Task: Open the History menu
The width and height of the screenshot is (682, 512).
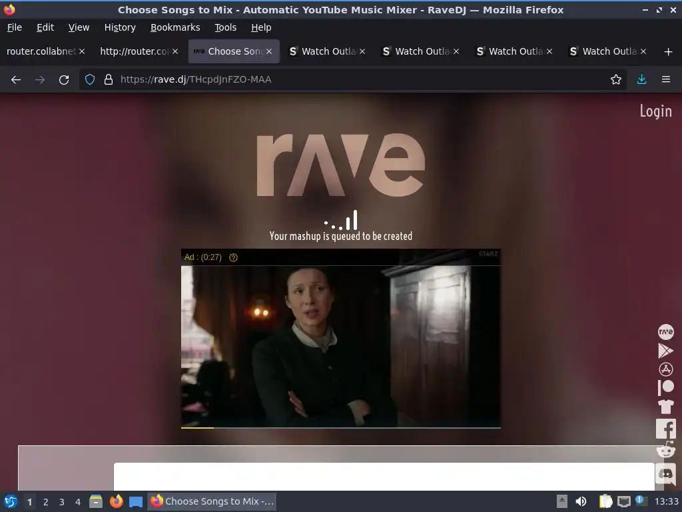Action: (x=120, y=27)
